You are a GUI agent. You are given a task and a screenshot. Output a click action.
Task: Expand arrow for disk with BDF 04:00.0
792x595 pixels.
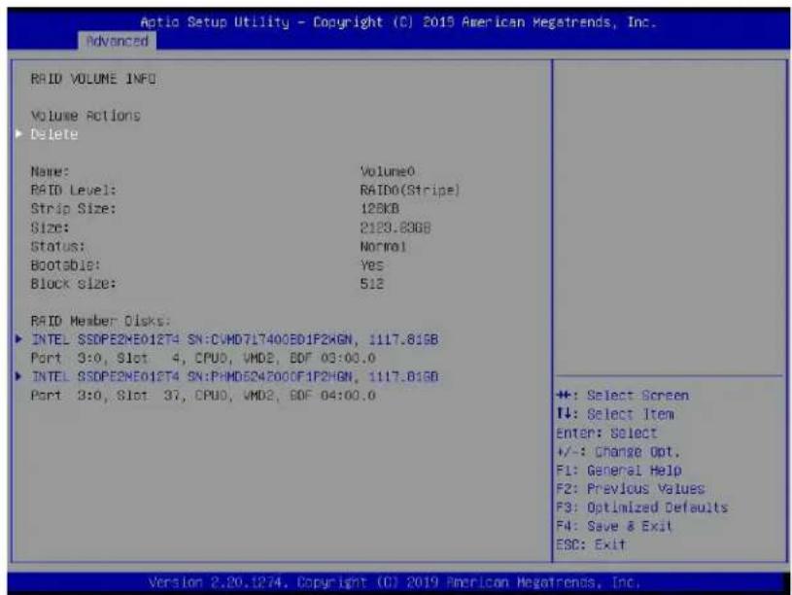[x=19, y=376]
